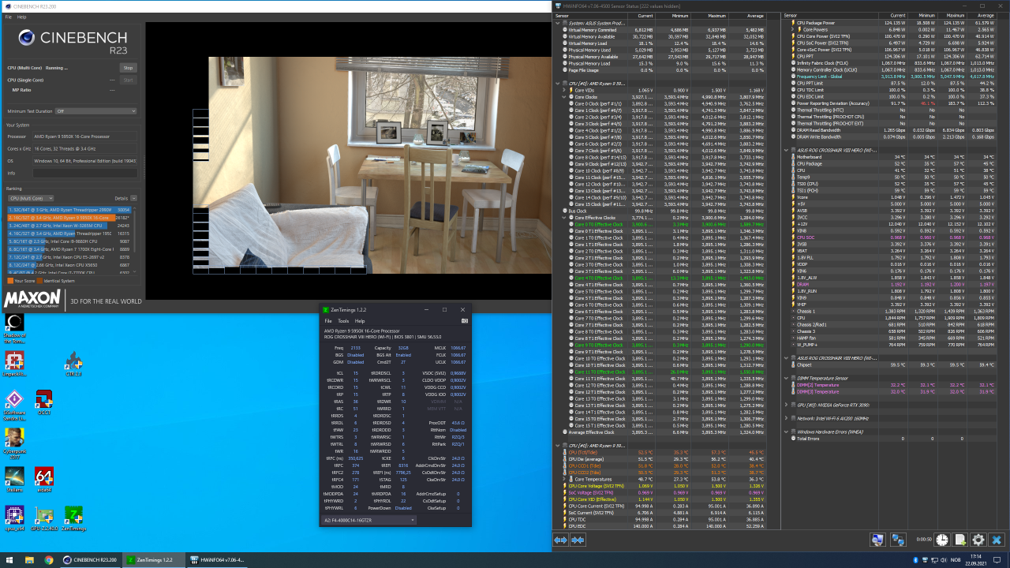Open the Cyberpunk 2077 desktop shortcut
This screenshot has height=568, width=1010.
click(14, 443)
